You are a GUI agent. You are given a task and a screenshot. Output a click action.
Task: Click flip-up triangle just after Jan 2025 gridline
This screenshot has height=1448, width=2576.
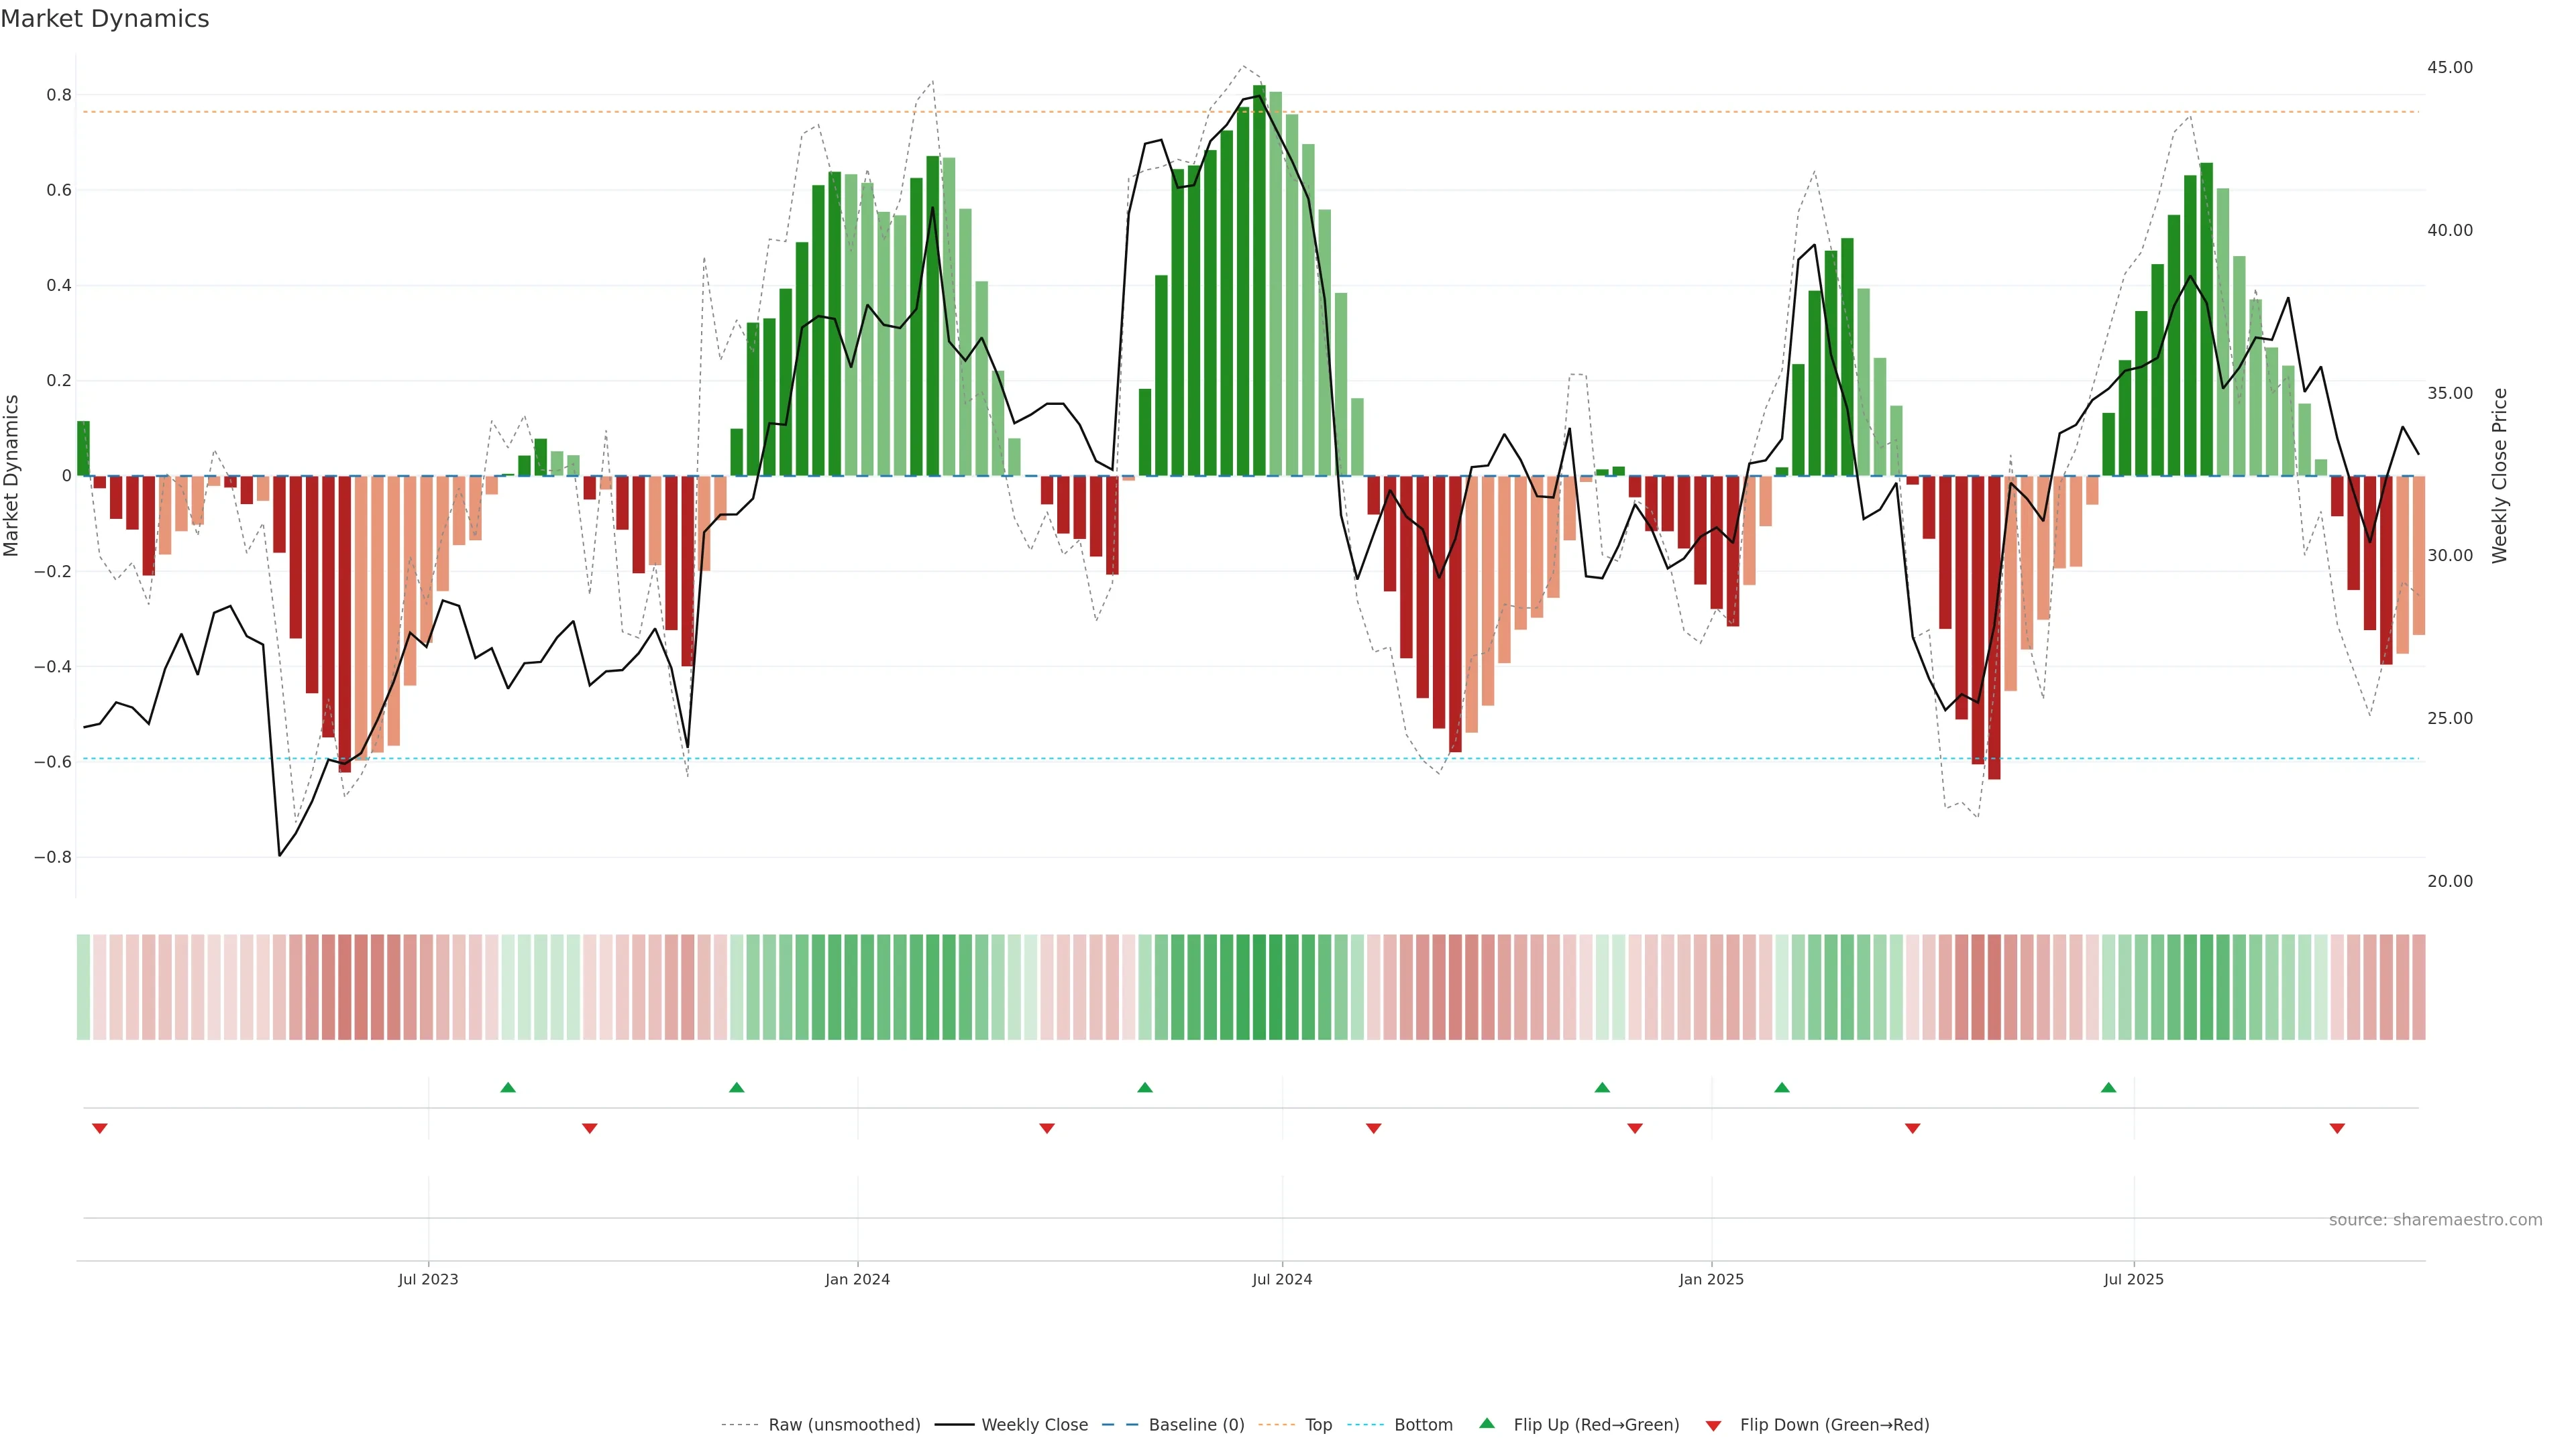point(1782,1087)
